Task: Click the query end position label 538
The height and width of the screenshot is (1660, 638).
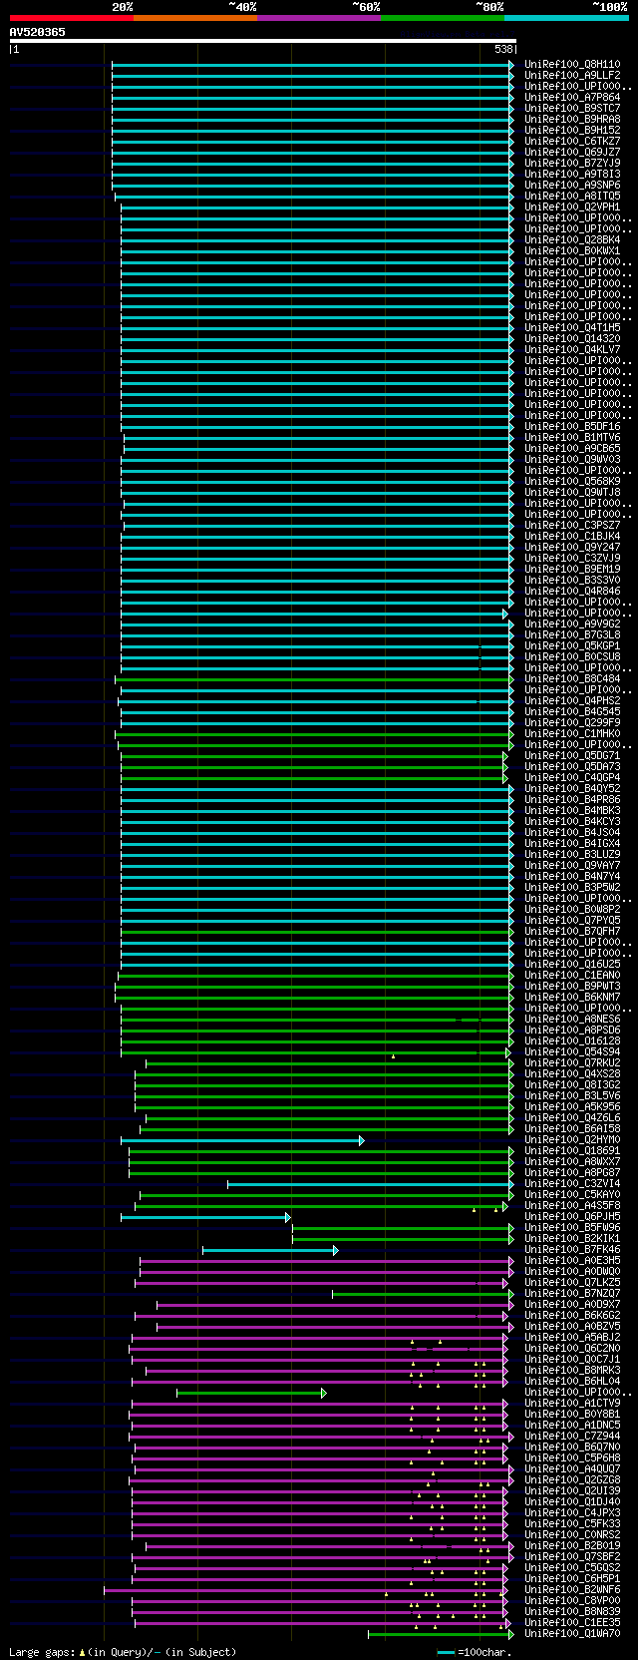Action: [503, 49]
